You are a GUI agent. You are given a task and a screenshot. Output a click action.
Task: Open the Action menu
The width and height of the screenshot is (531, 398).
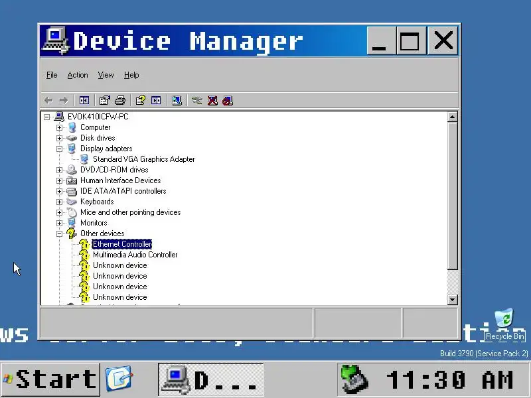(x=78, y=75)
